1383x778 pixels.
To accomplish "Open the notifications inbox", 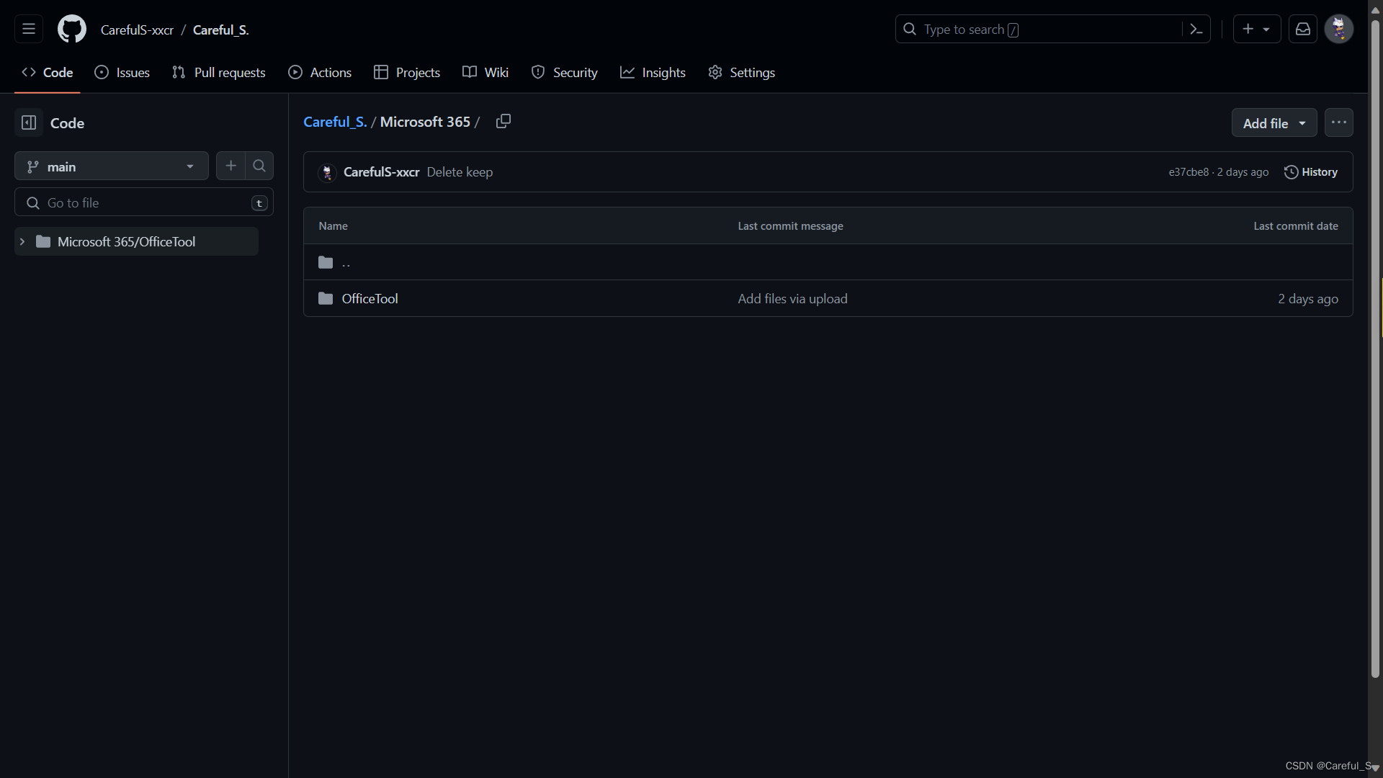I will [1303, 30].
